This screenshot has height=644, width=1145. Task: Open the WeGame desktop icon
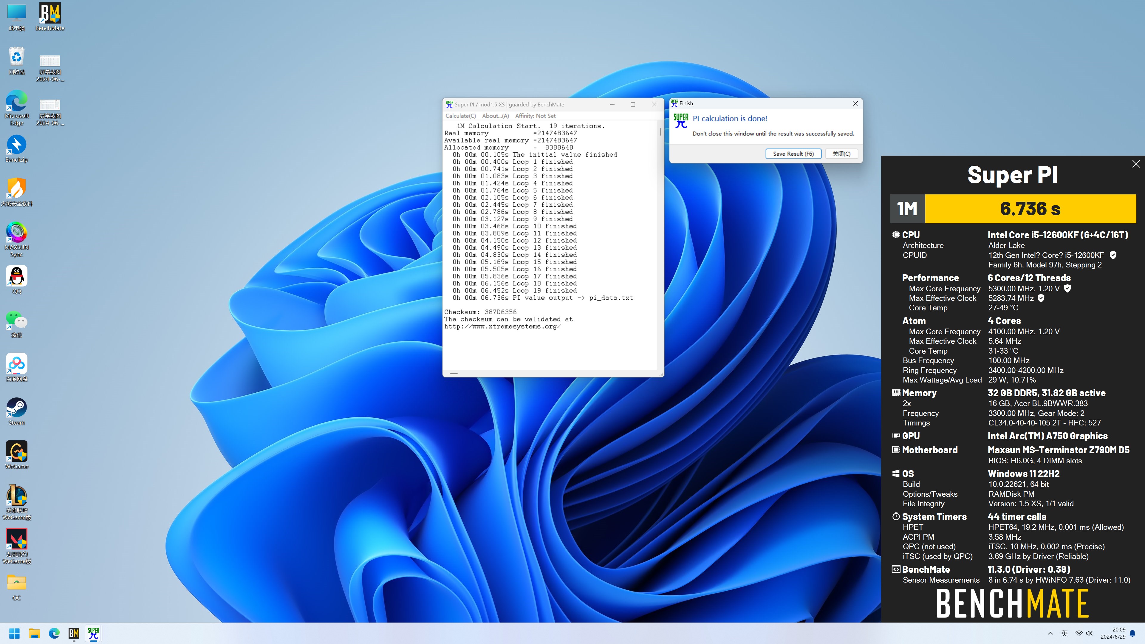point(17,455)
